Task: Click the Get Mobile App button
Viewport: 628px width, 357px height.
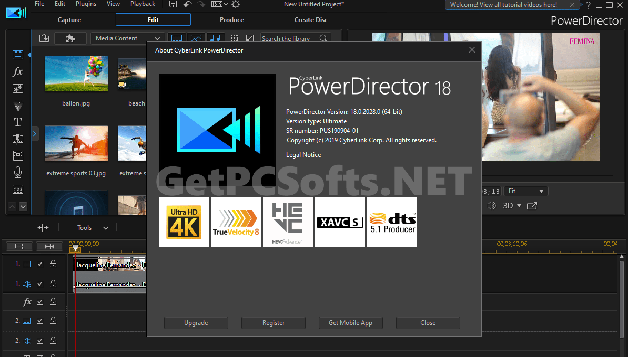Action: tap(350, 323)
